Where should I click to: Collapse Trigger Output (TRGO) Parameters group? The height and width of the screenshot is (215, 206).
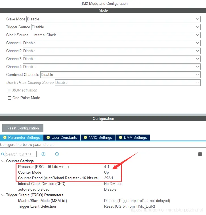click(3, 195)
